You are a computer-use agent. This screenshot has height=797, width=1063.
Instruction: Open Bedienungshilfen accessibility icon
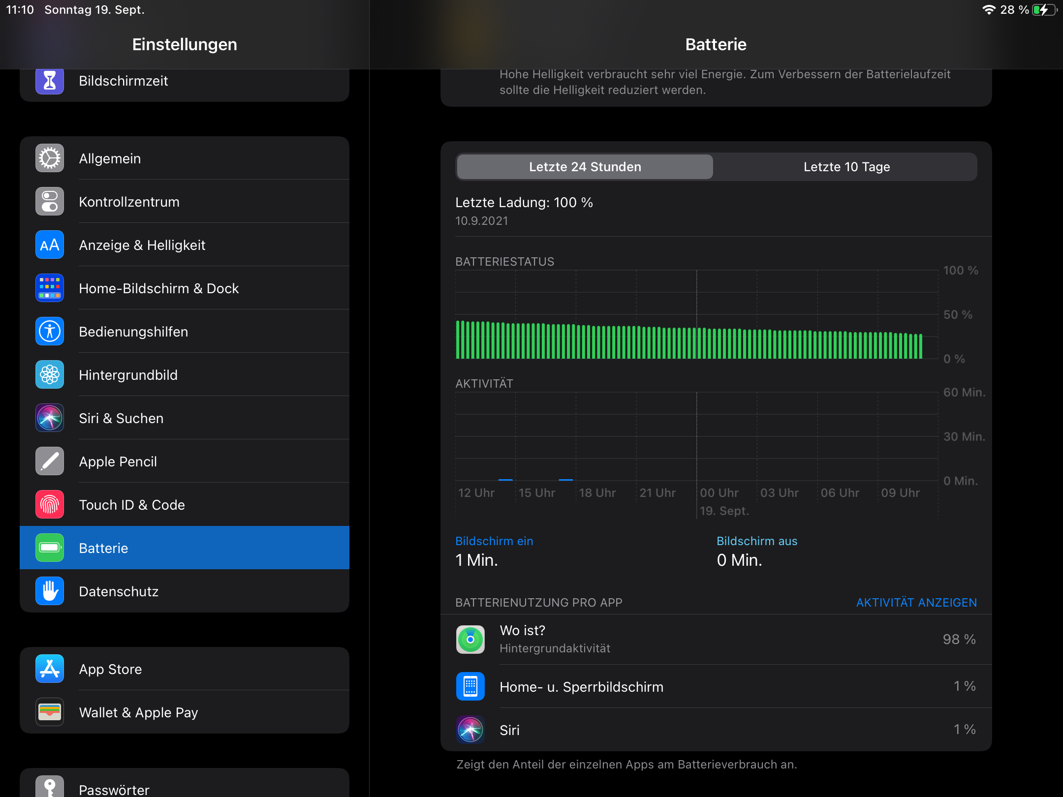coord(50,332)
